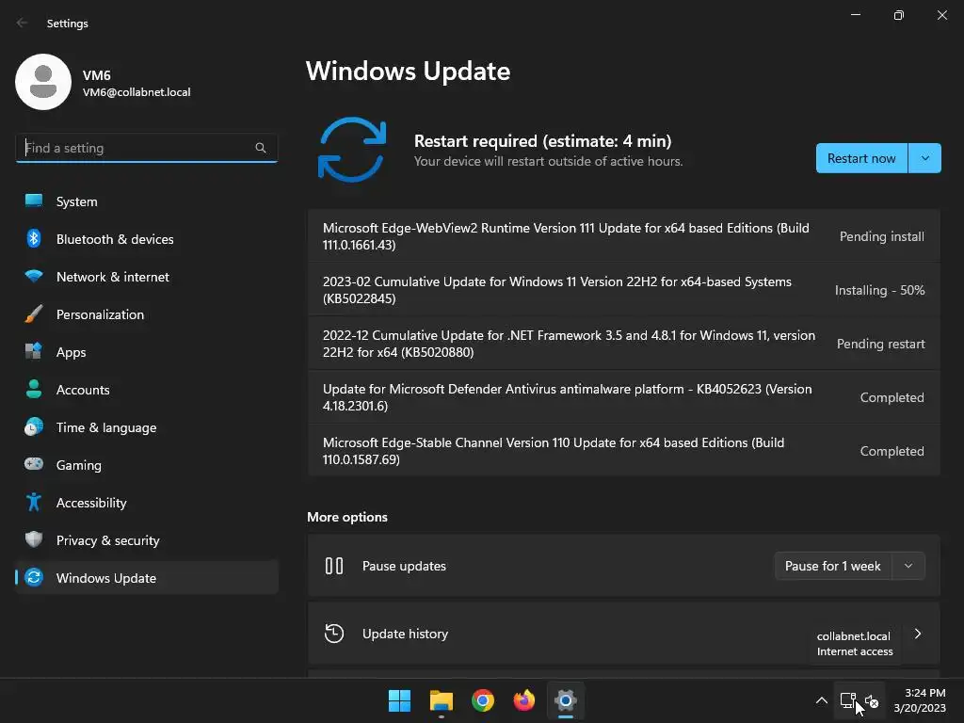The width and height of the screenshot is (964, 723).
Task: Click the Pause updates label
Action: click(x=404, y=566)
